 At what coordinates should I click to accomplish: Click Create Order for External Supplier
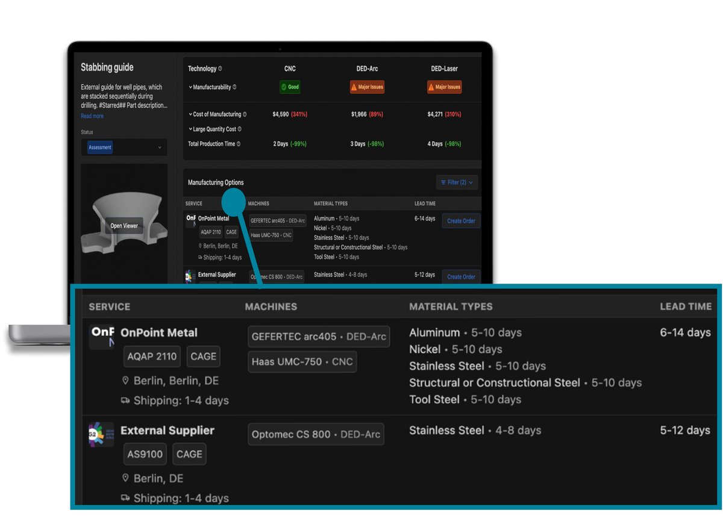pos(461,276)
